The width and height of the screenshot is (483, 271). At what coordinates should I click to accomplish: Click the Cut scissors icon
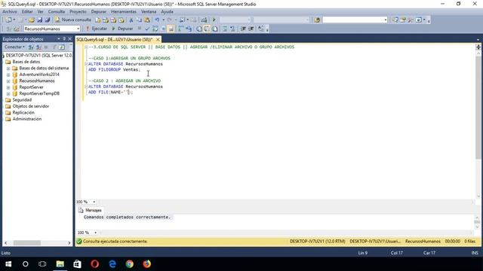point(131,20)
